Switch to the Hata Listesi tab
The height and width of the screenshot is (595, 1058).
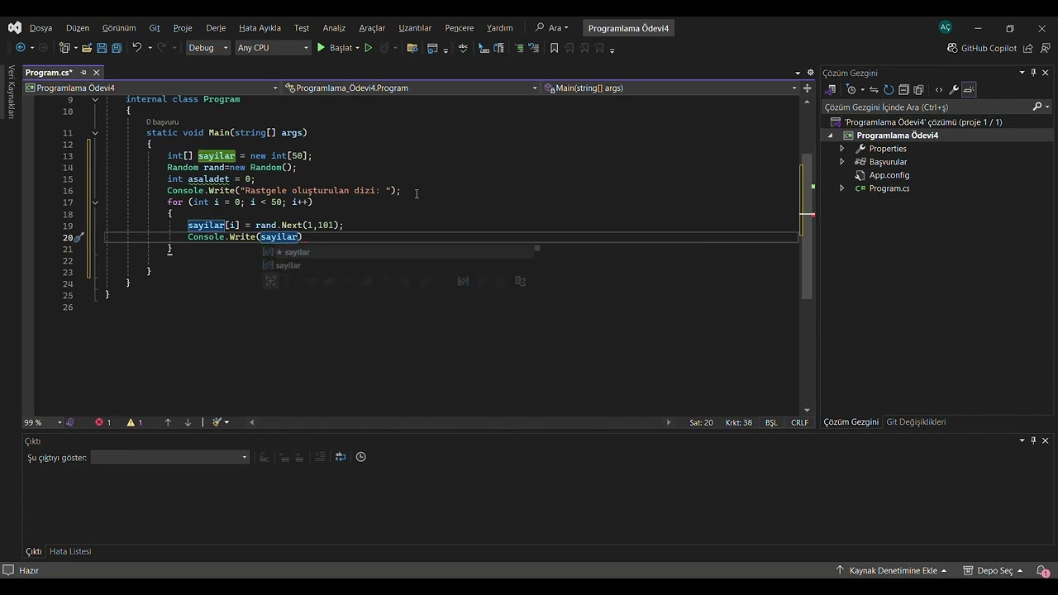pos(70,551)
